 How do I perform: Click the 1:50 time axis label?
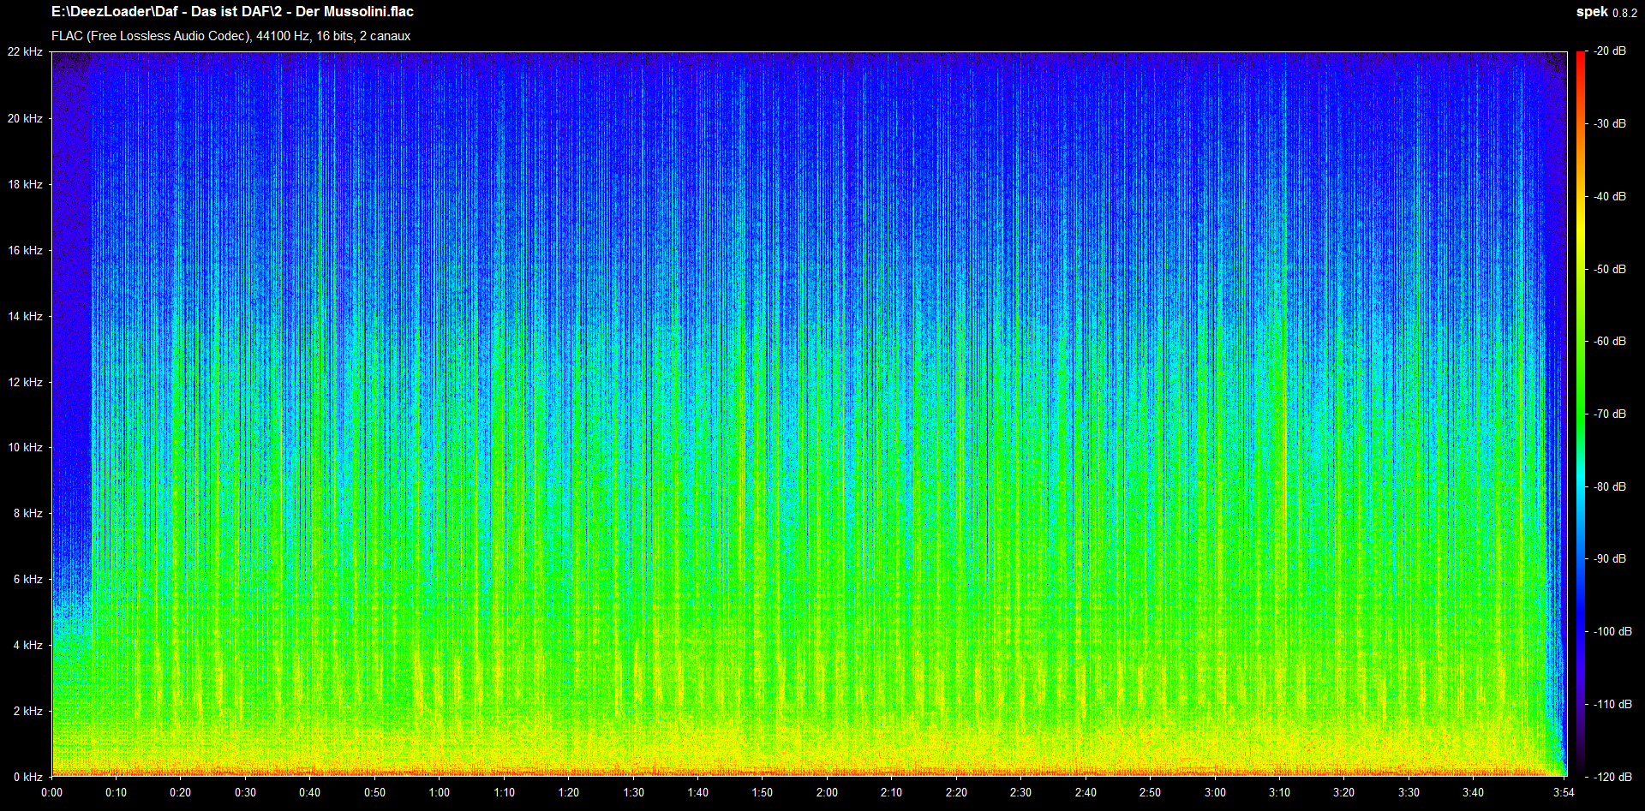click(x=763, y=792)
